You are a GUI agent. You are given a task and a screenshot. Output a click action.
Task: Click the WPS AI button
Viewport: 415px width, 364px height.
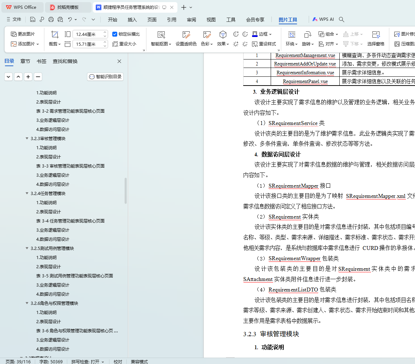[x=323, y=19]
